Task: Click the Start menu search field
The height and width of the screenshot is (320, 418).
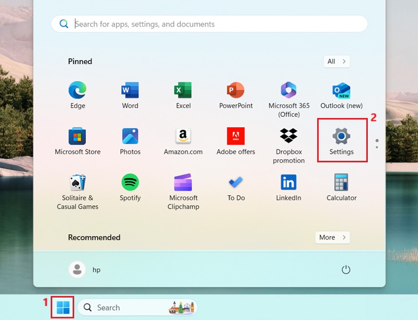Action: click(210, 23)
